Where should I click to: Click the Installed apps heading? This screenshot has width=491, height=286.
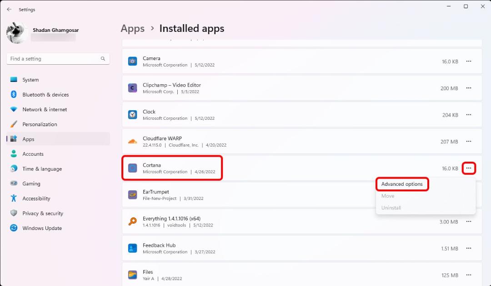[x=192, y=29]
